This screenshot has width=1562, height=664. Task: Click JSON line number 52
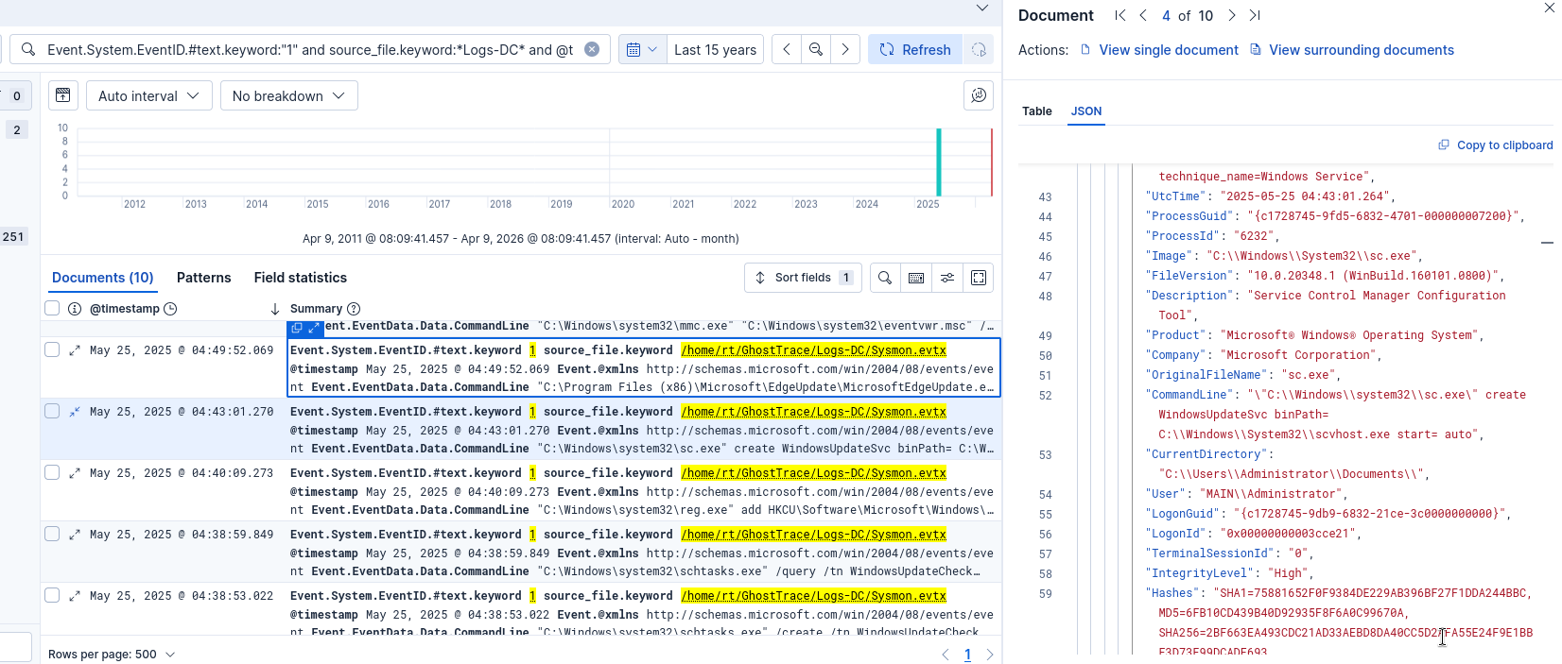tap(1045, 396)
